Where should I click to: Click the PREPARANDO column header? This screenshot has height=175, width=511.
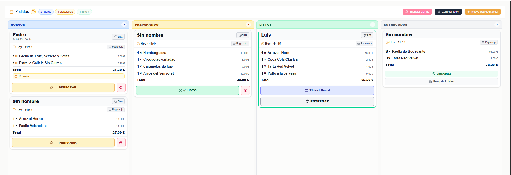(x=193, y=25)
